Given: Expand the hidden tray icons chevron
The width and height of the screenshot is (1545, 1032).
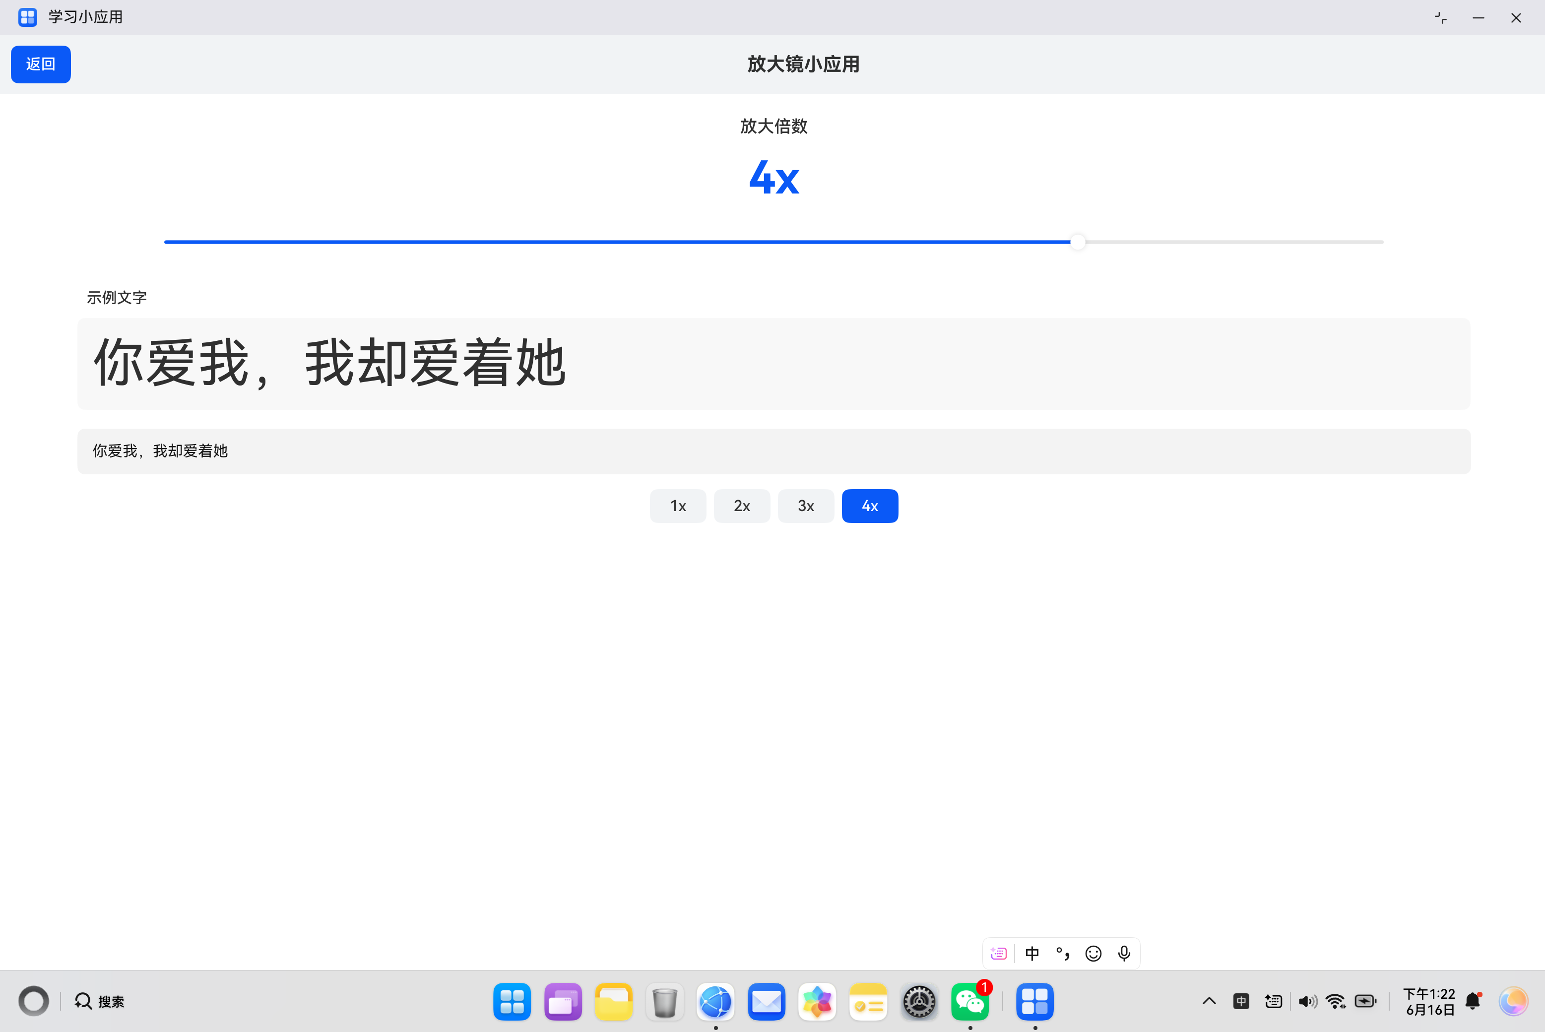Looking at the screenshot, I should tap(1210, 1001).
